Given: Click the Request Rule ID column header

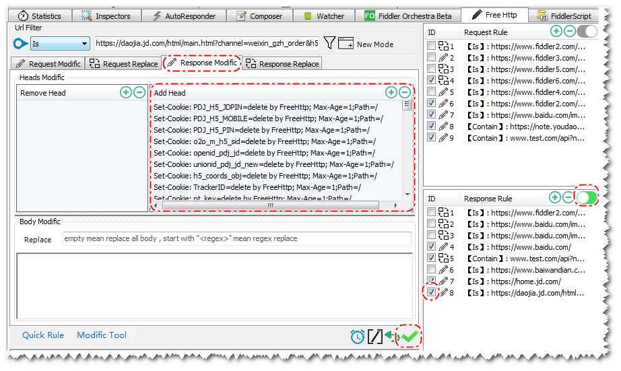Looking at the screenshot, I should click(x=432, y=32).
